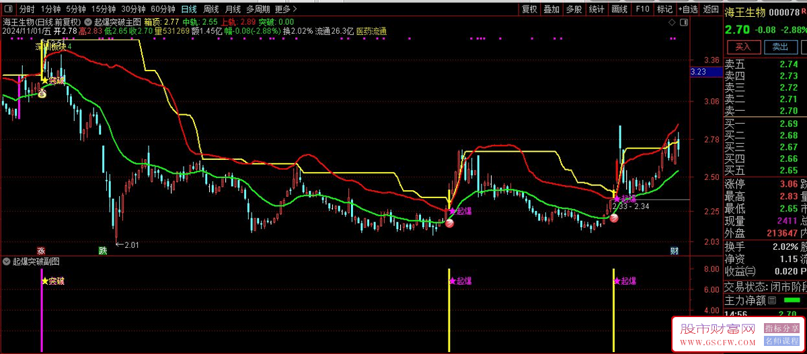Collapse the 起爆突破副图 indicator panel

(7, 261)
